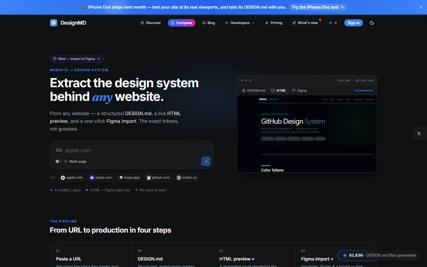The image size is (427, 267).
Task: Switch to DESIGN.md tab in preview
Action: click(254, 90)
